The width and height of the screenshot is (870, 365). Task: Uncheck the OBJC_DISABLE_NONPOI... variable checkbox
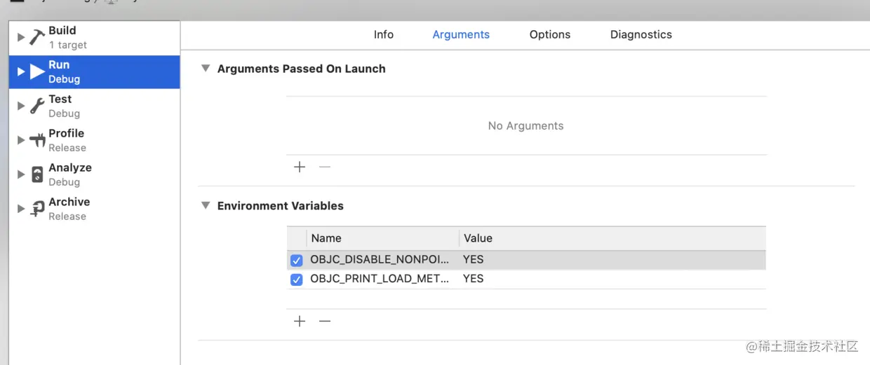(296, 261)
